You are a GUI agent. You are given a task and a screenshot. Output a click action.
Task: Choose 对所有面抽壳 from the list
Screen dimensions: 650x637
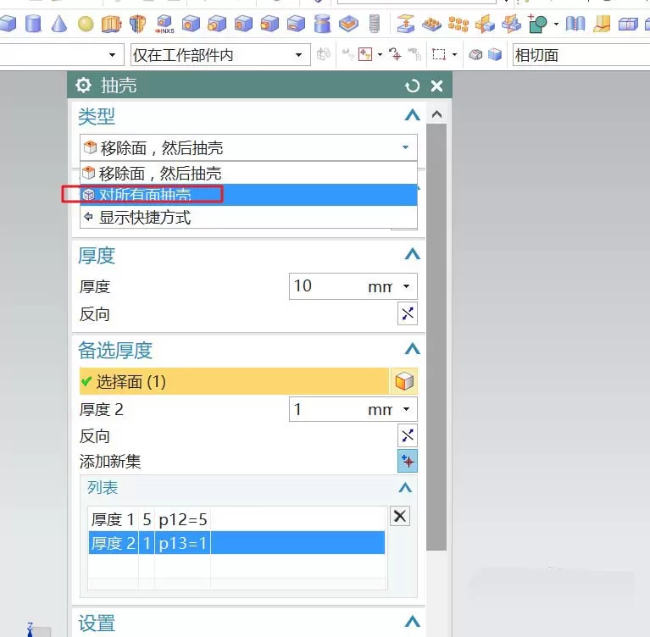(x=248, y=194)
